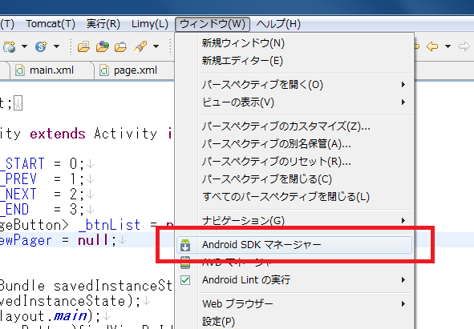The height and width of the screenshot is (329, 474).
Task: Click the search flashlight toolbar icon
Action: pos(140,46)
